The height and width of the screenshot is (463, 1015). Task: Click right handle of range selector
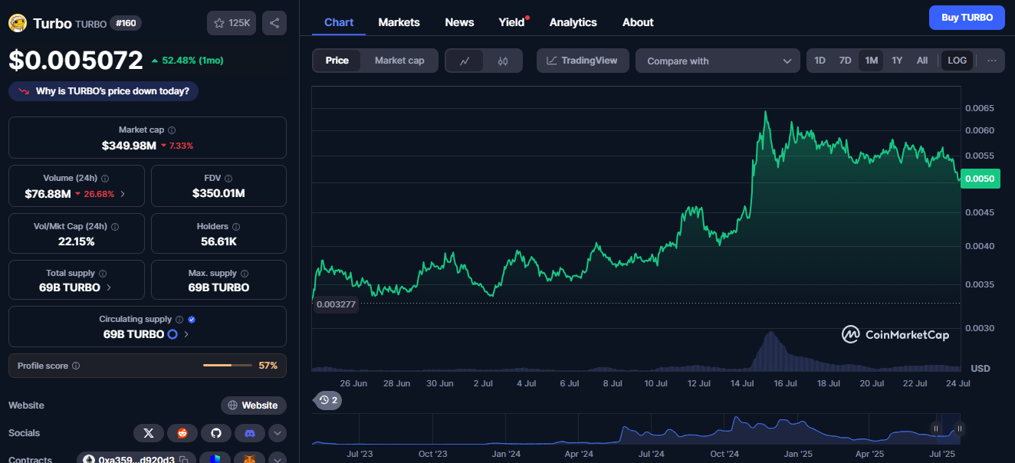[959, 429]
